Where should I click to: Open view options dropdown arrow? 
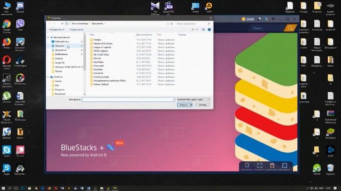click(x=197, y=30)
